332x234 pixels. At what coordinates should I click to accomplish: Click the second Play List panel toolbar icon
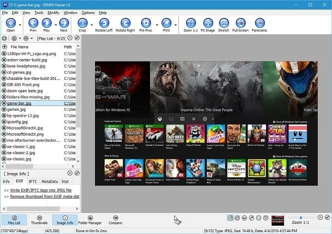point(14,39)
